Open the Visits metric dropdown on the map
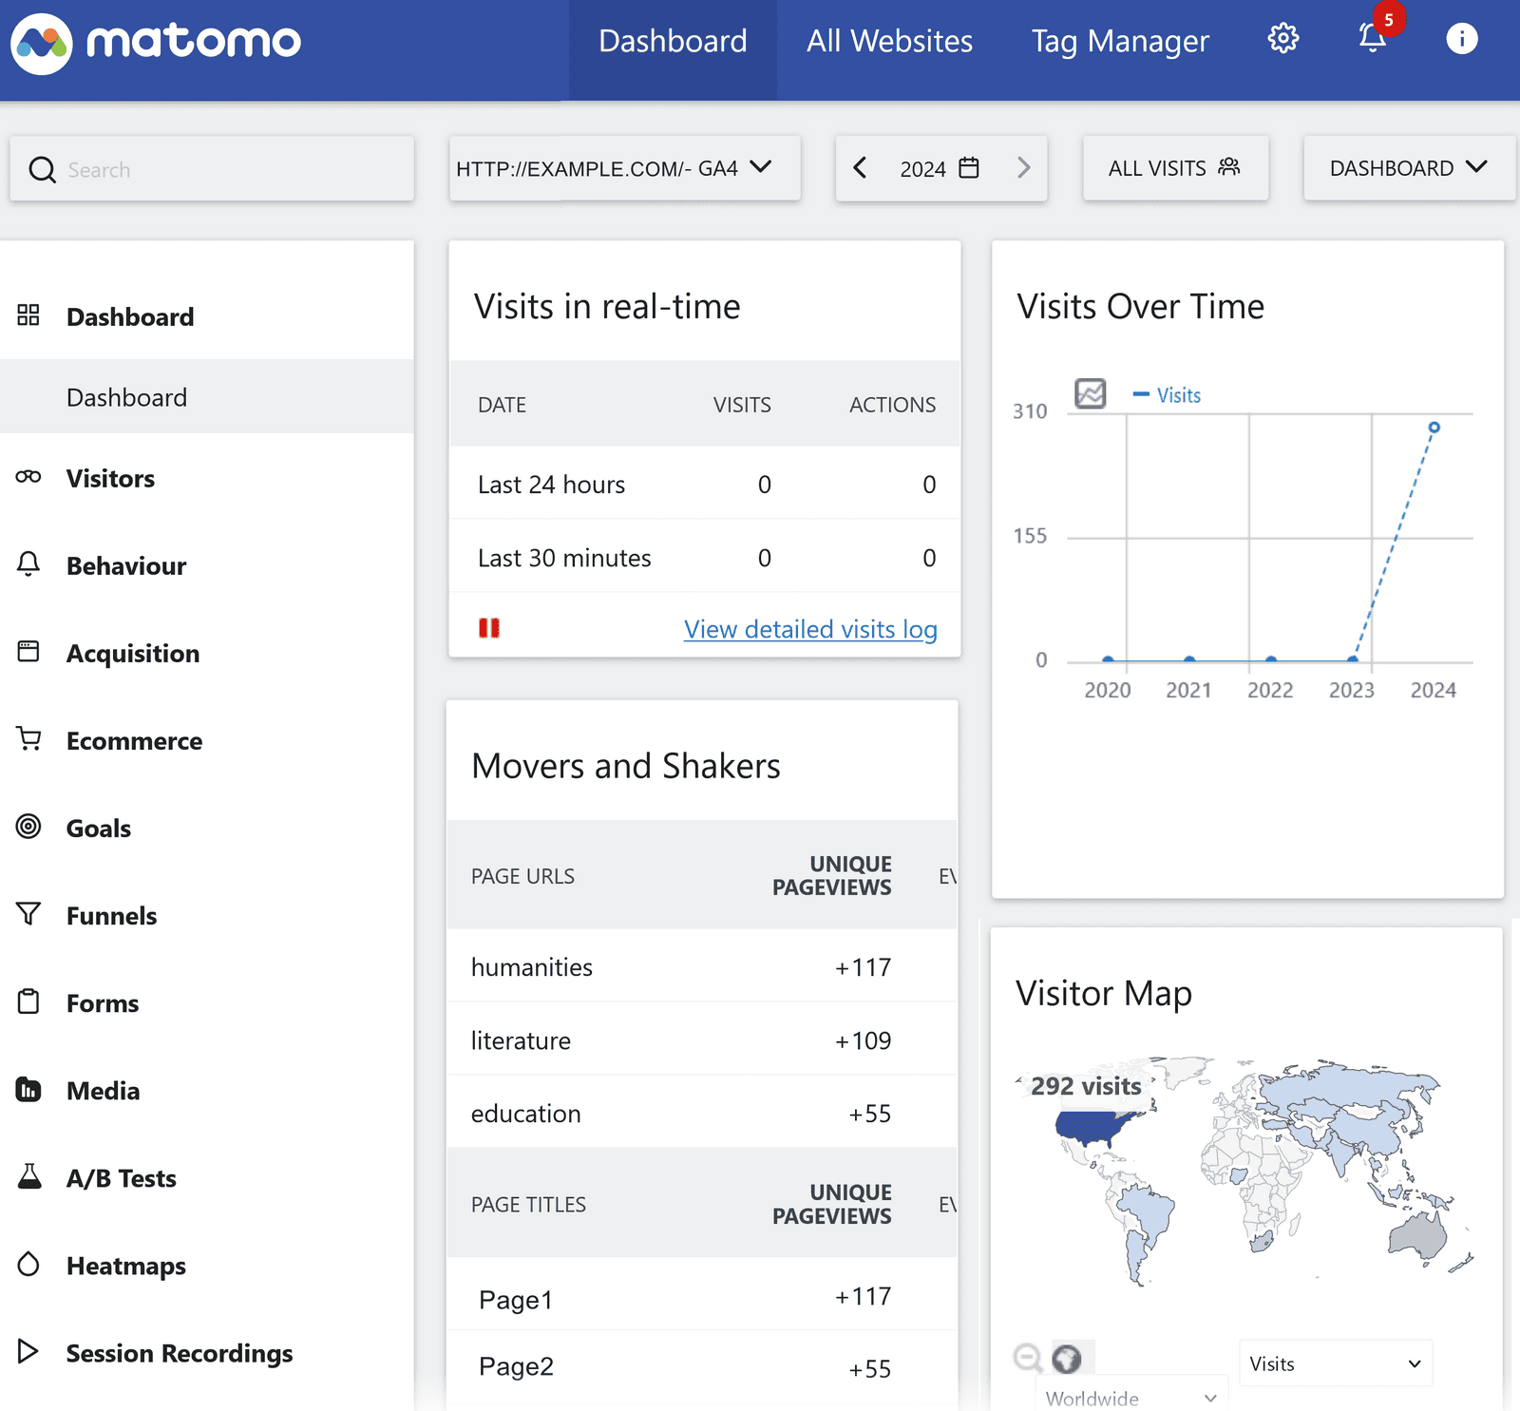The height and width of the screenshot is (1411, 1520). coord(1334,1363)
